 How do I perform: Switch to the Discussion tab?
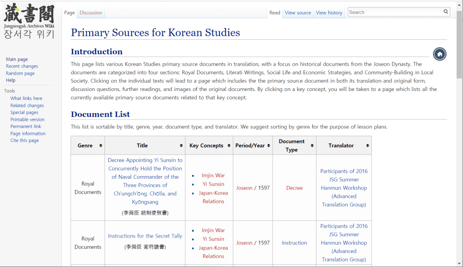91,13
